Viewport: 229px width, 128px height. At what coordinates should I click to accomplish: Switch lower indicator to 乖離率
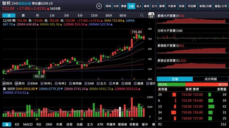(x=111, y=125)
